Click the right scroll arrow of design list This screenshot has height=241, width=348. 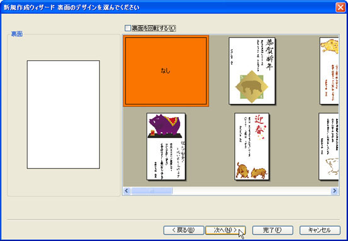(334, 191)
